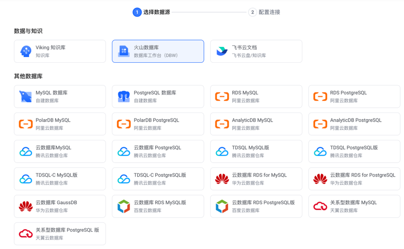Viewport: 404px width, 249px height.
Task: Click the text 'TDSQL PostgreSQL版'
Action: pyautogui.click(x=354, y=148)
